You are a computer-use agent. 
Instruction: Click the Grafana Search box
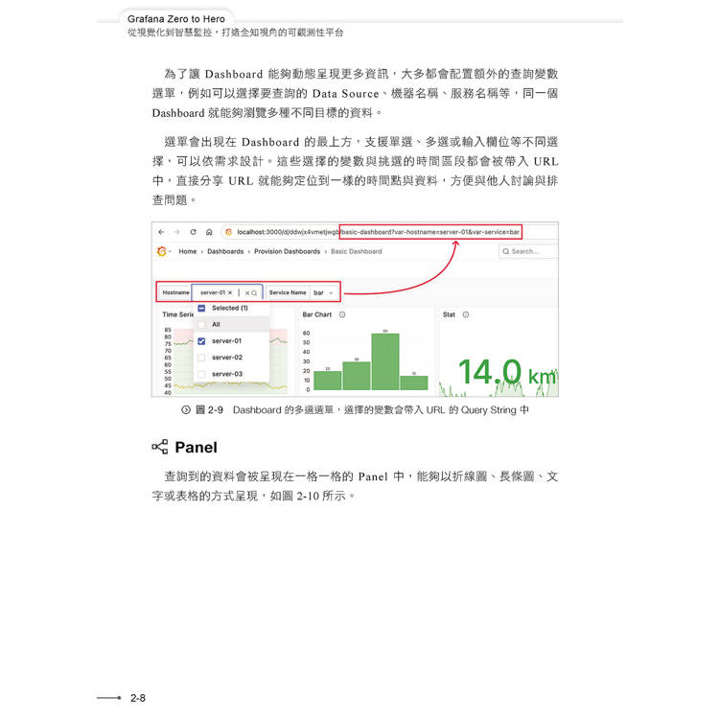tap(528, 251)
